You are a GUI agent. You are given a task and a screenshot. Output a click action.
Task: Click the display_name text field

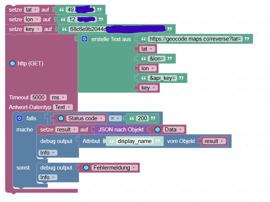pyautogui.click(x=135, y=141)
